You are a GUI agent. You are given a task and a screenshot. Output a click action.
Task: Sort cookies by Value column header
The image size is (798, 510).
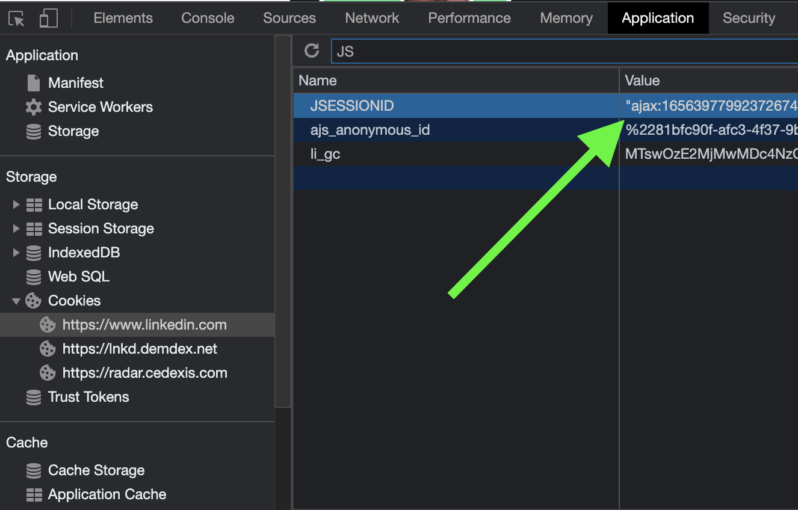[709, 81]
